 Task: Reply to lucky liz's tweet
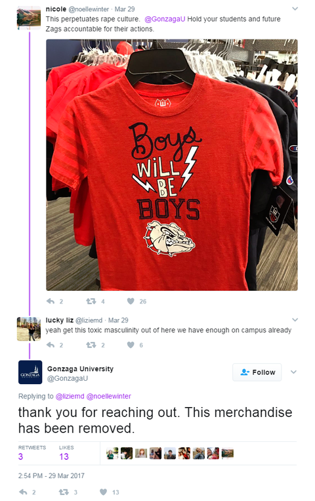51,345
